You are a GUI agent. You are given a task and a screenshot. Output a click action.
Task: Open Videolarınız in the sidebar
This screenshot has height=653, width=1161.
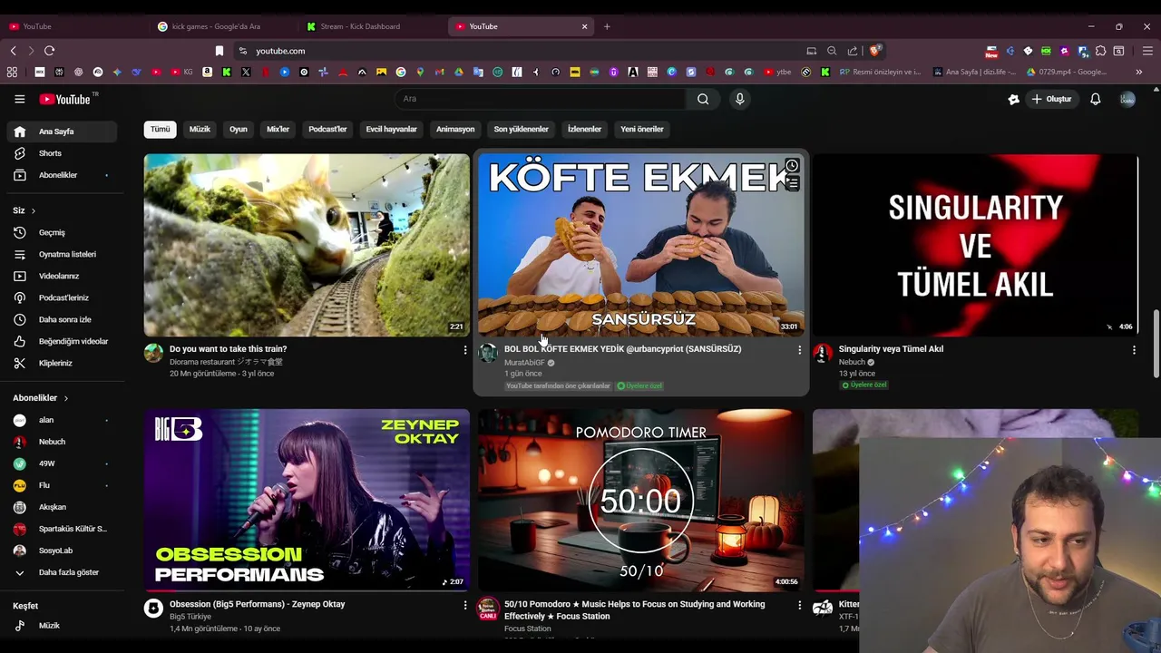click(x=62, y=276)
